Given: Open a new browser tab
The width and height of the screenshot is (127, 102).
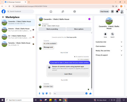Looking at the screenshot, I should 29,2.
